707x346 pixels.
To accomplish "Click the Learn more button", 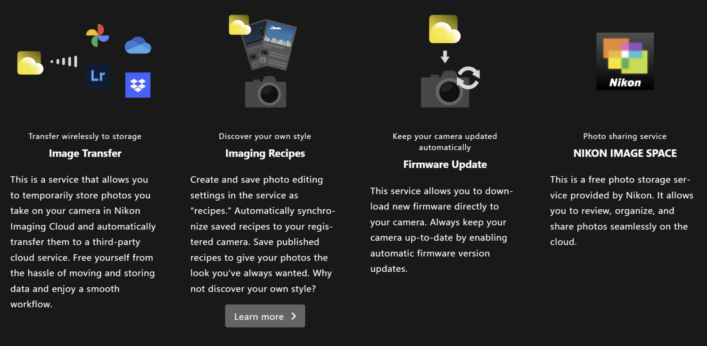I will click(265, 316).
